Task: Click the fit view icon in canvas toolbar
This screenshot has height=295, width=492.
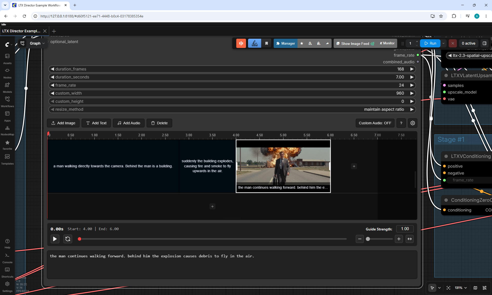Action: (448, 288)
